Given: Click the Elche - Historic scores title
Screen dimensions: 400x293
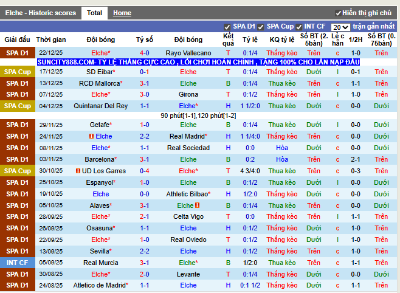Looking at the screenshot, I should tap(41, 13).
